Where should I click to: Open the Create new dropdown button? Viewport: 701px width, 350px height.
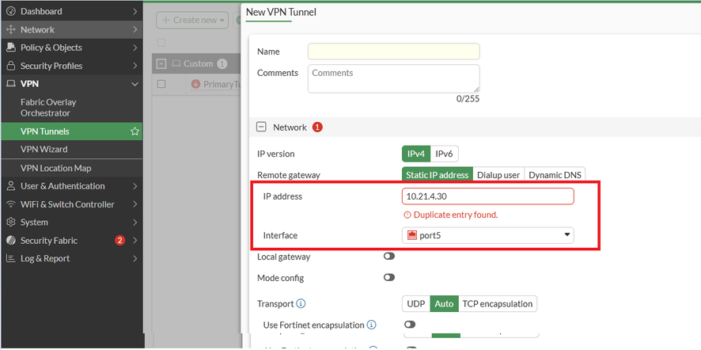[192, 19]
